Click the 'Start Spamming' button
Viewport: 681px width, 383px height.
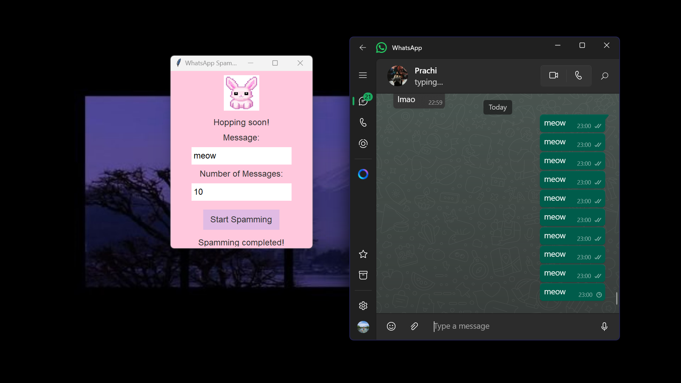point(241,220)
